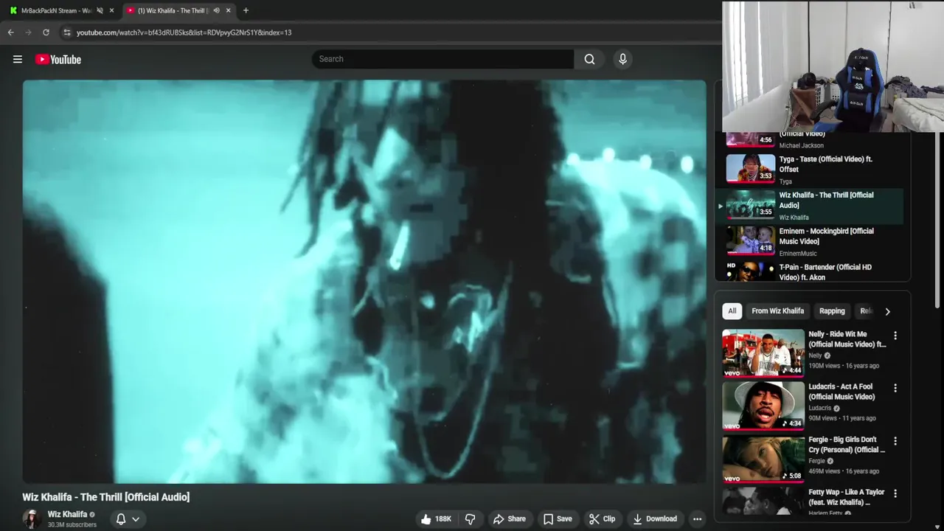The image size is (944, 531).
Task: Like the video with 188K likes
Action: pos(435,519)
